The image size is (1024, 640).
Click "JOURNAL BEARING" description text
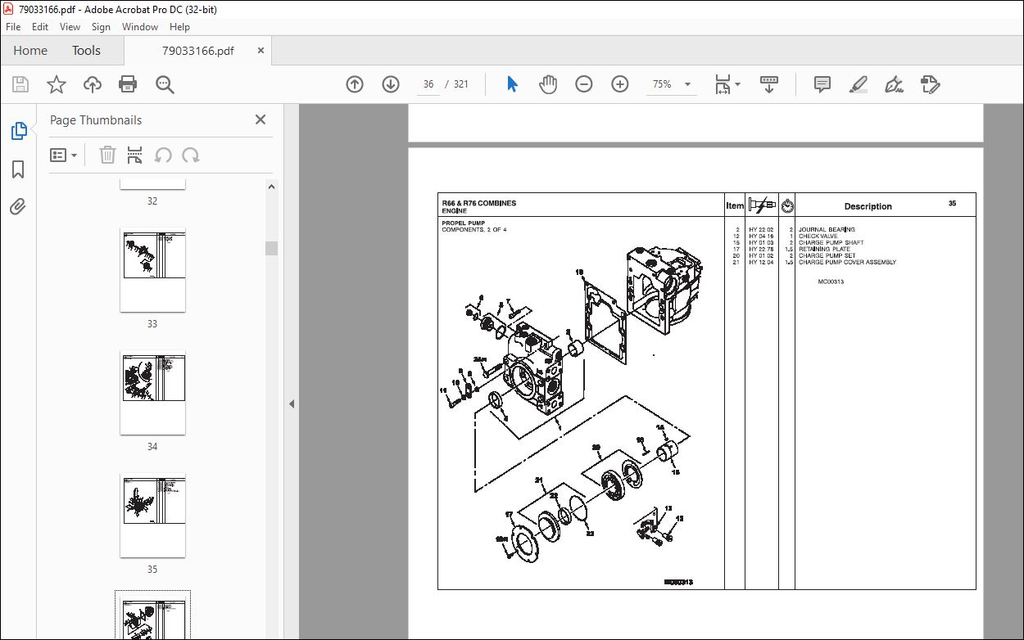coord(827,230)
